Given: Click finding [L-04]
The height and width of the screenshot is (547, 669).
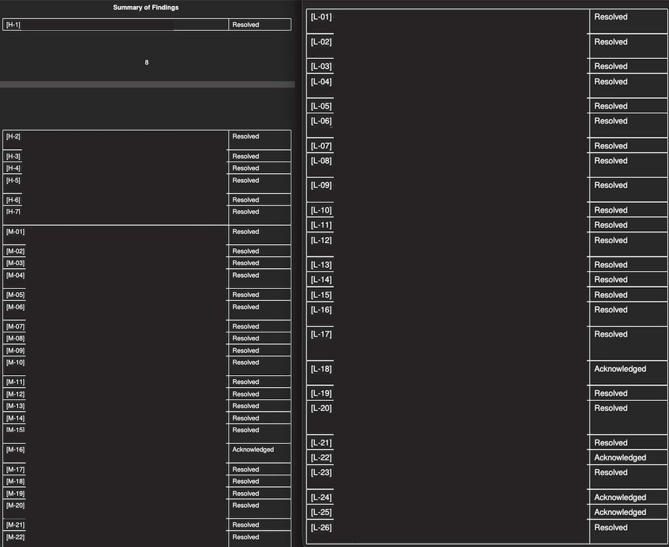Looking at the screenshot, I should point(321,82).
